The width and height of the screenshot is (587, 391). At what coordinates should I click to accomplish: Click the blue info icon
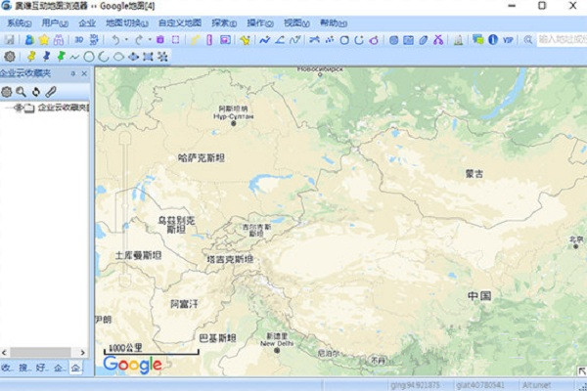pyautogui.click(x=492, y=40)
